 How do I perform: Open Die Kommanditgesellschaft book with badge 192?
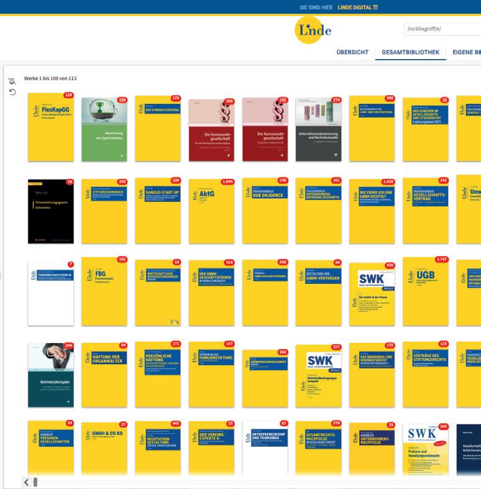coord(265,129)
